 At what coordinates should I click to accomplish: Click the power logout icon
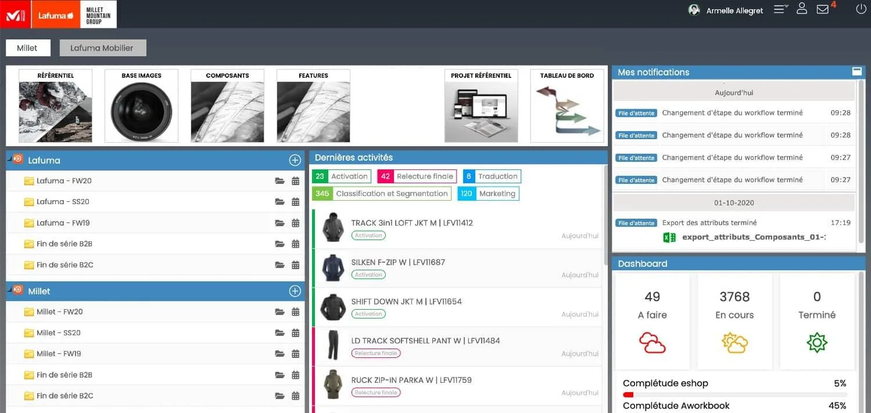pos(861,9)
